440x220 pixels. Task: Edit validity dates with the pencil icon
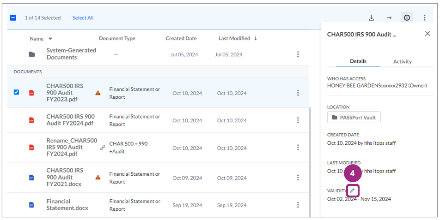point(352,190)
